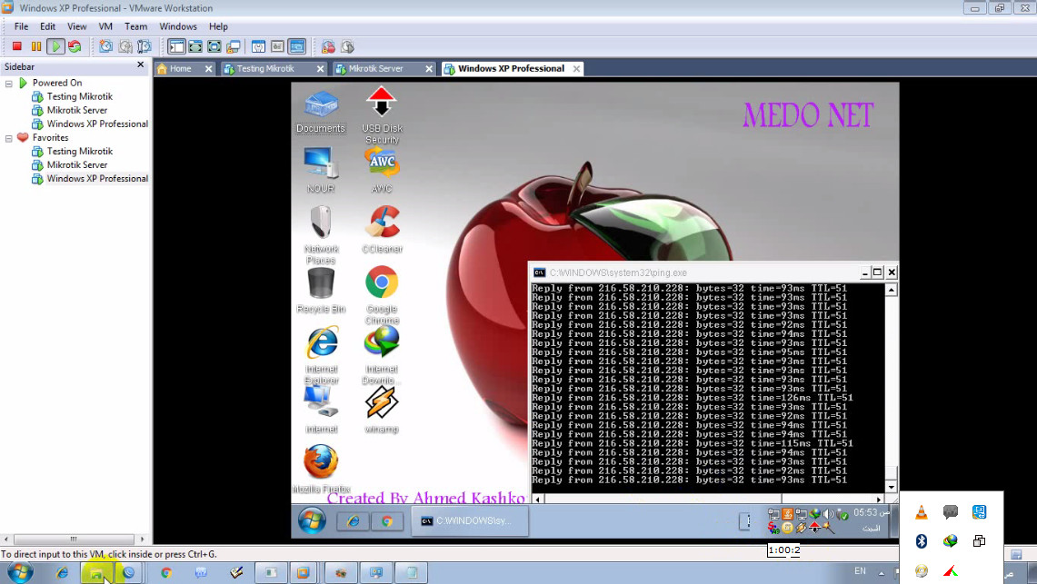Click the Summary view toolbar icon
Image resolution: width=1037 pixels, height=584 pixels.
coord(259,46)
